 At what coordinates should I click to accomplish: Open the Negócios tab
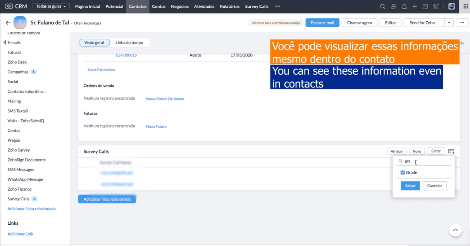180,7
